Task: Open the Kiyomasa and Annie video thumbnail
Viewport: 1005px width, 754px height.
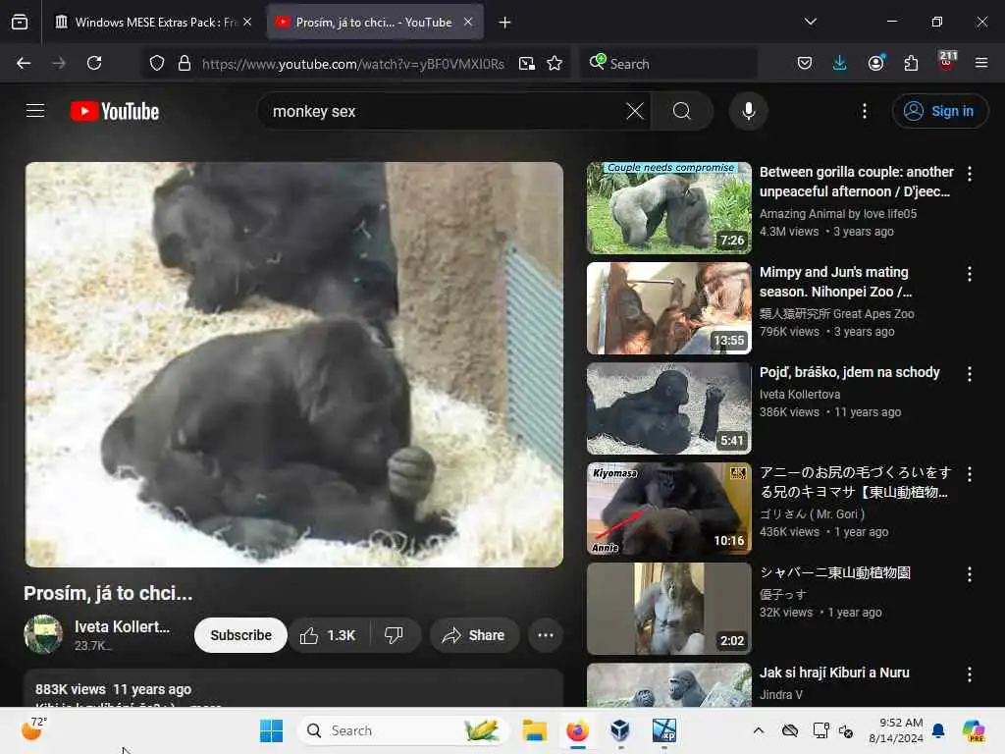Action: tap(669, 509)
